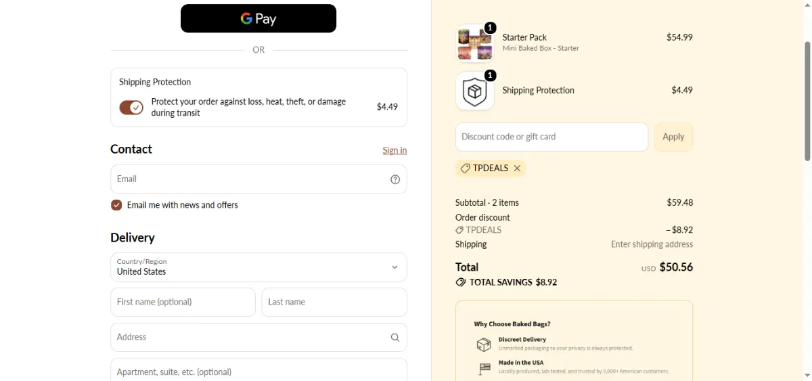Expand country list via chevron arrow
The image size is (812, 381).
coord(395,267)
